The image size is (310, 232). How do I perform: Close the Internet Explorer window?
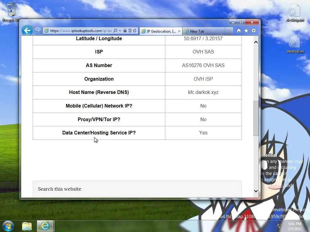pyautogui.click(x=252, y=22)
